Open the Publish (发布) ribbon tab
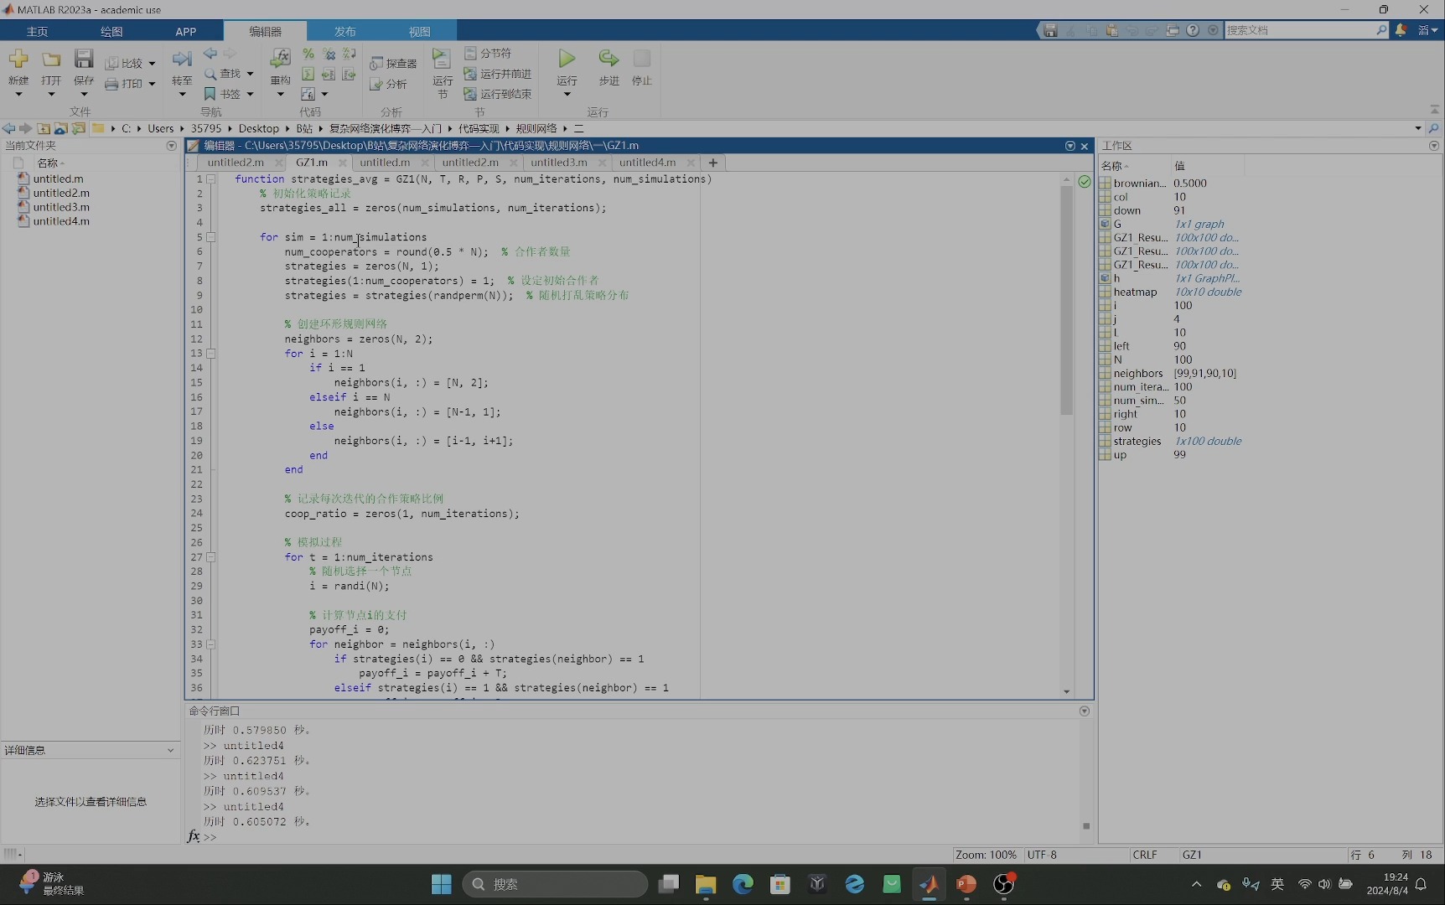 (x=345, y=32)
